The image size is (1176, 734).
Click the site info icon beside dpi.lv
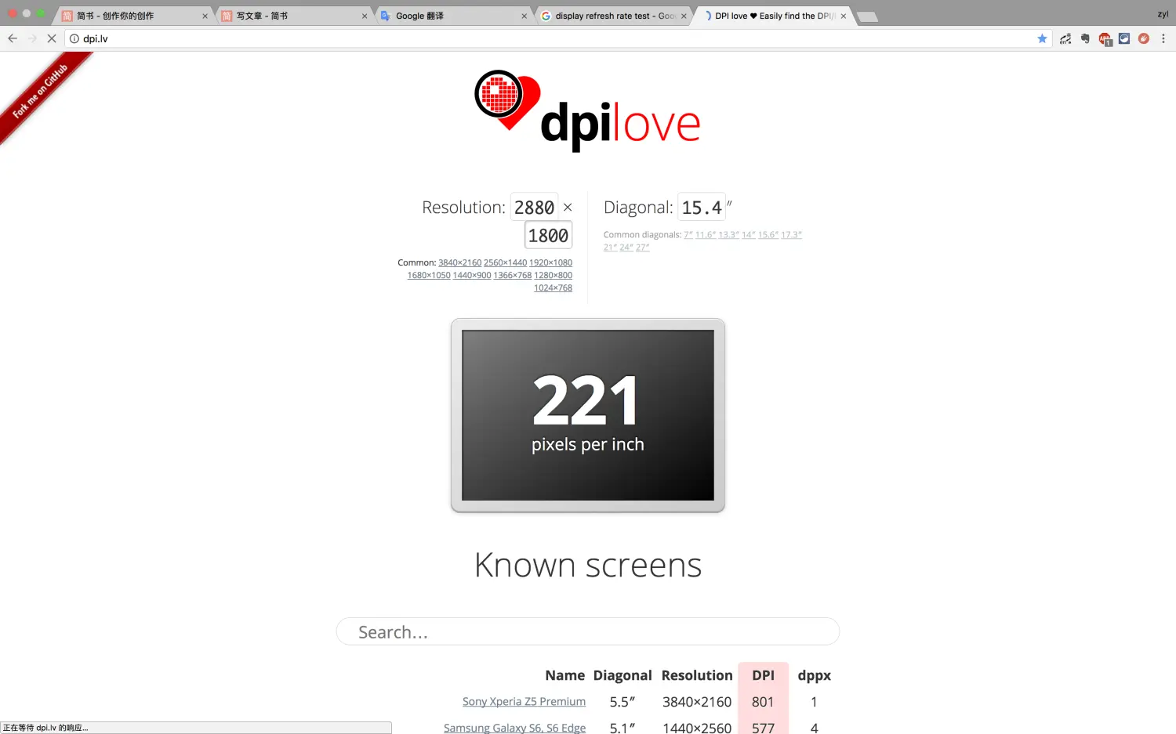(74, 38)
